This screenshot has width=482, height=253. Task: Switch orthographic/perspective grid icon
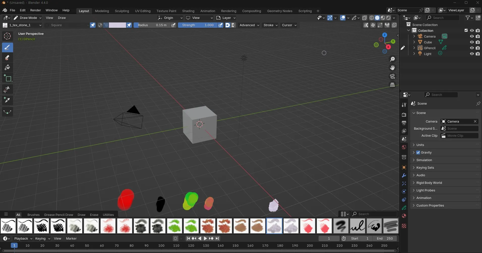click(x=393, y=85)
